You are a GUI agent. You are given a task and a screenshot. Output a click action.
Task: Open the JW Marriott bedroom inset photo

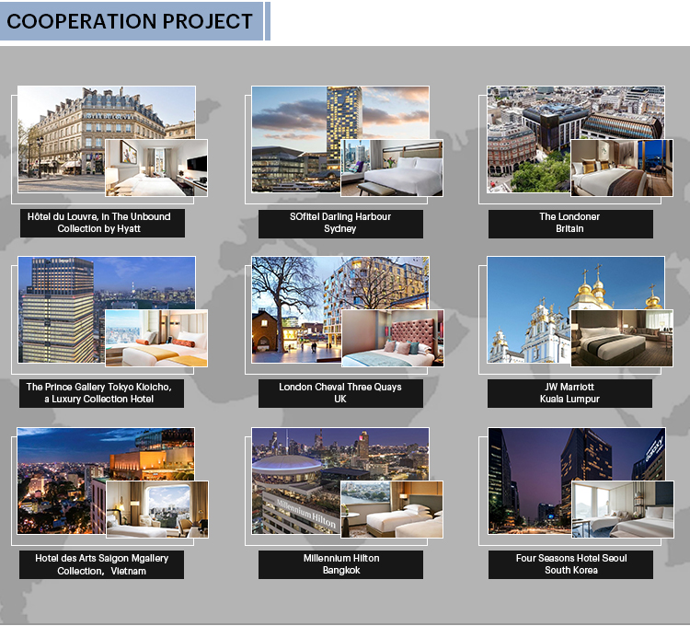click(x=622, y=338)
